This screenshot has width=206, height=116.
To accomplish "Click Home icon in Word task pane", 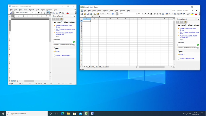I will tap(61, 19).
